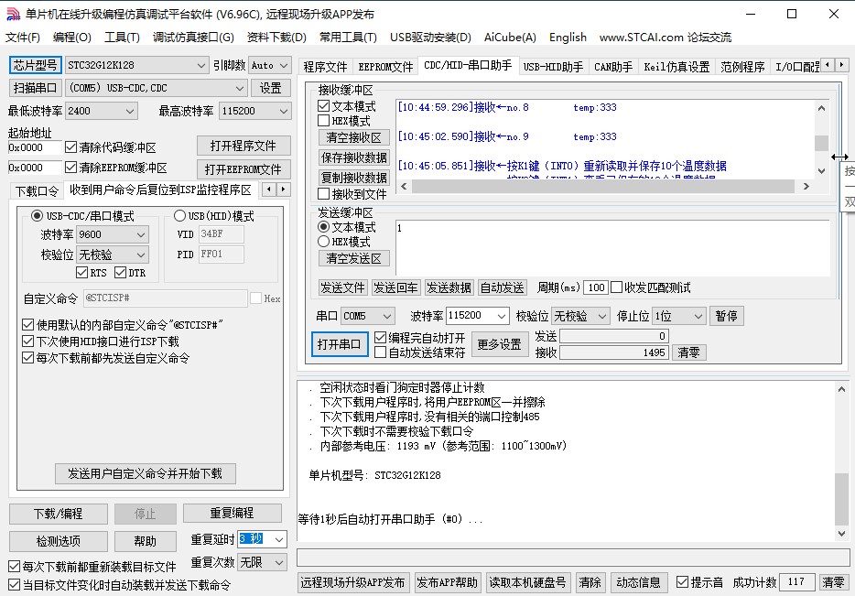This screenshot has width=855, height=596.
Task: Open the 工具(T) menu
Action: (x=122, y=38)
